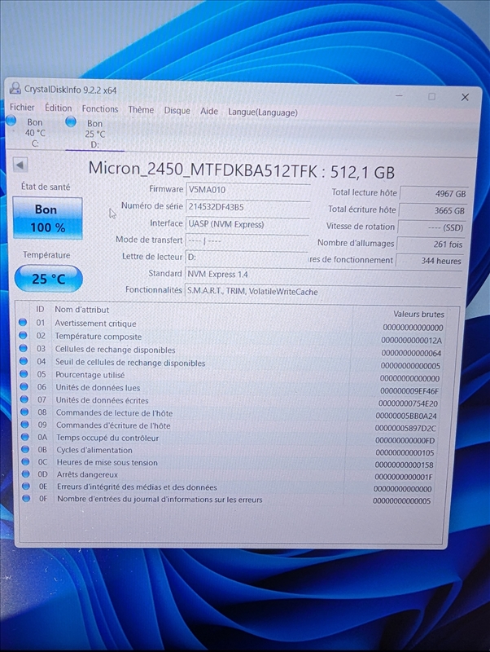
Task: Open the Disque menu
Action: click(x=177, y=111)
